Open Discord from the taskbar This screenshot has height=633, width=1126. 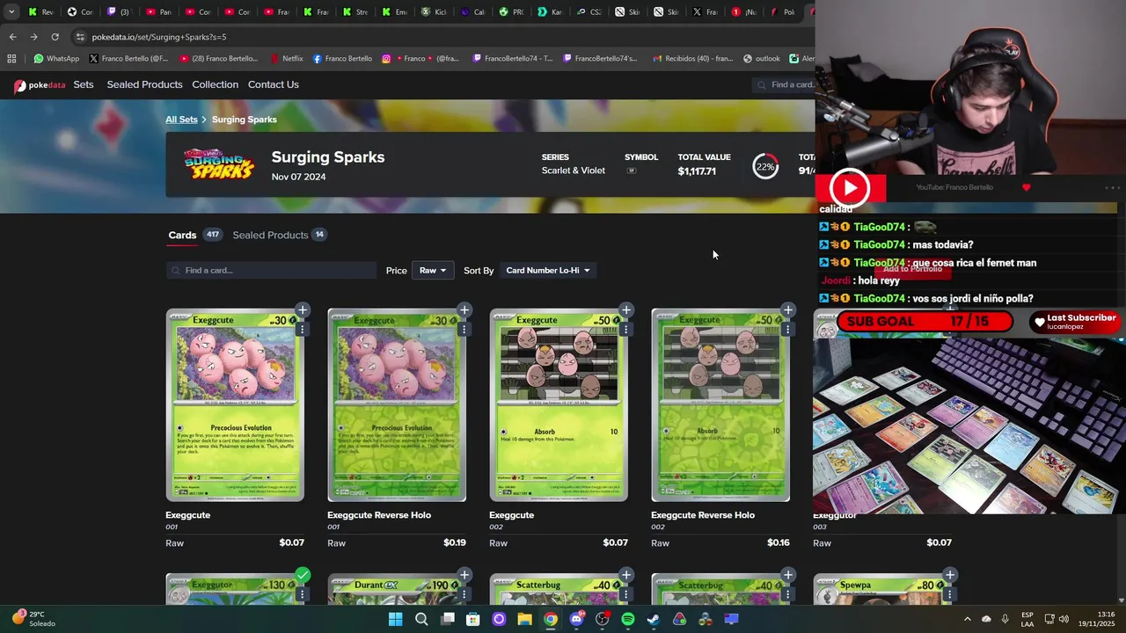click(576, 619)
